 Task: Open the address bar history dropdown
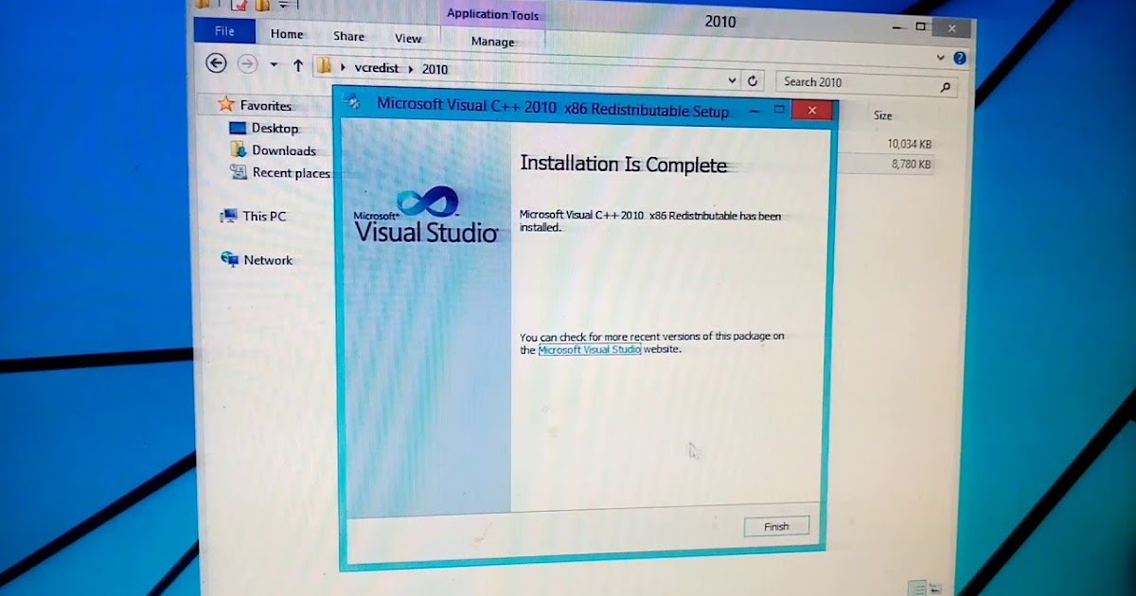coord(732,81)
